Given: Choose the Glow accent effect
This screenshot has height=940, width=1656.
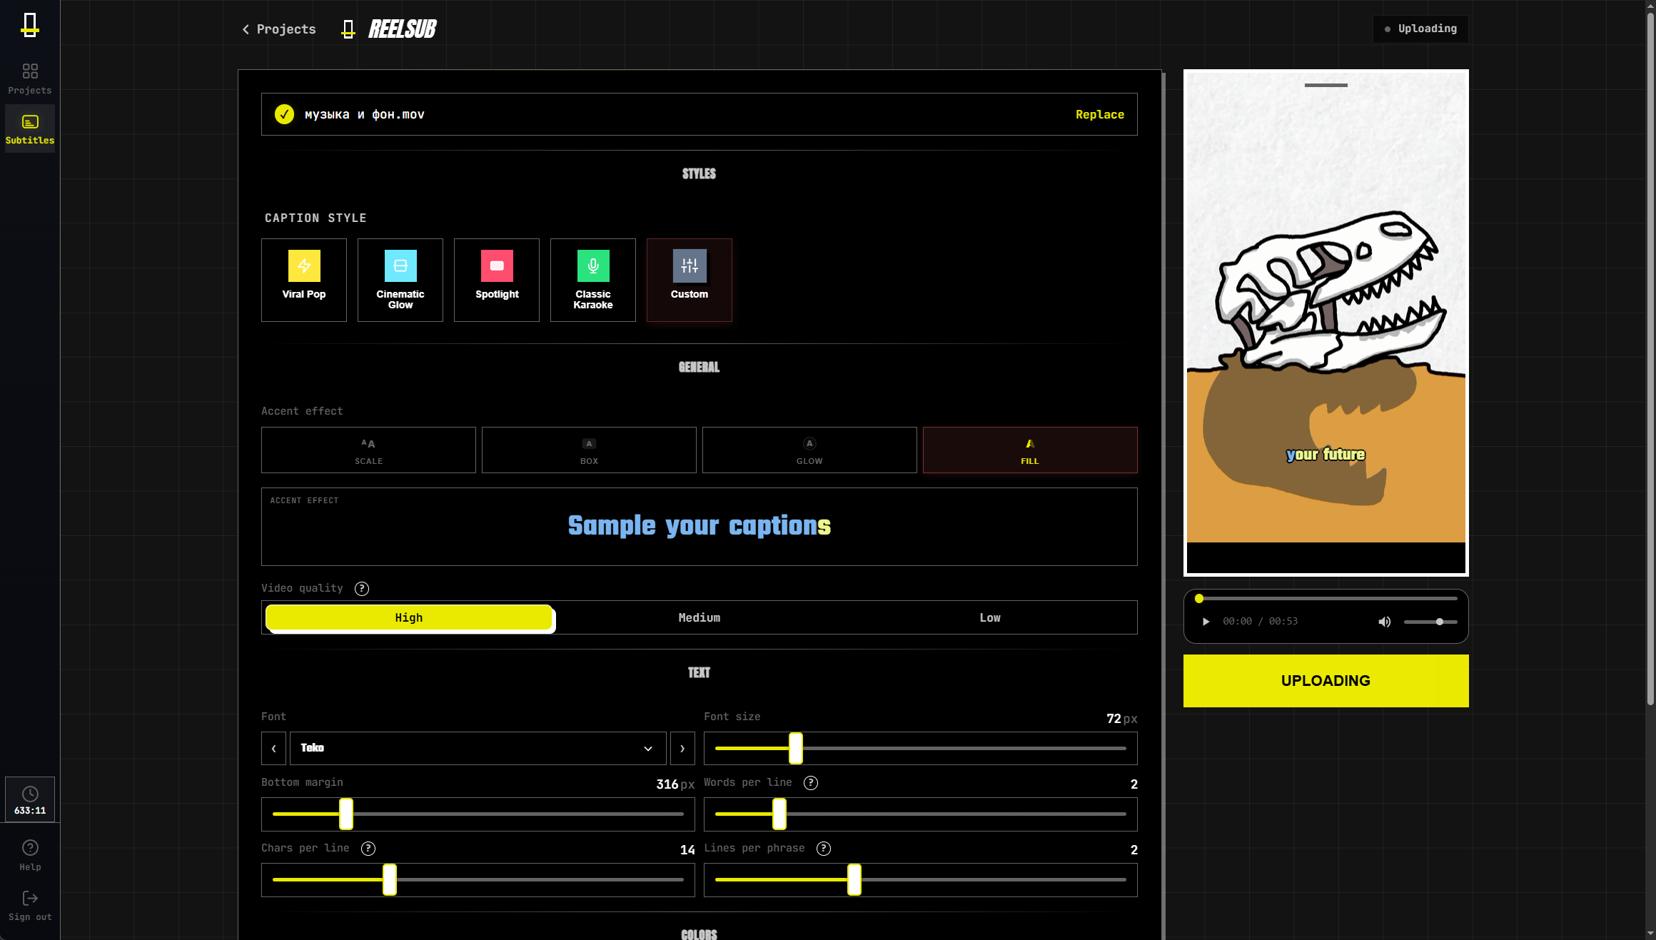Looking at the screenshot, I should (x=809, y=450).
